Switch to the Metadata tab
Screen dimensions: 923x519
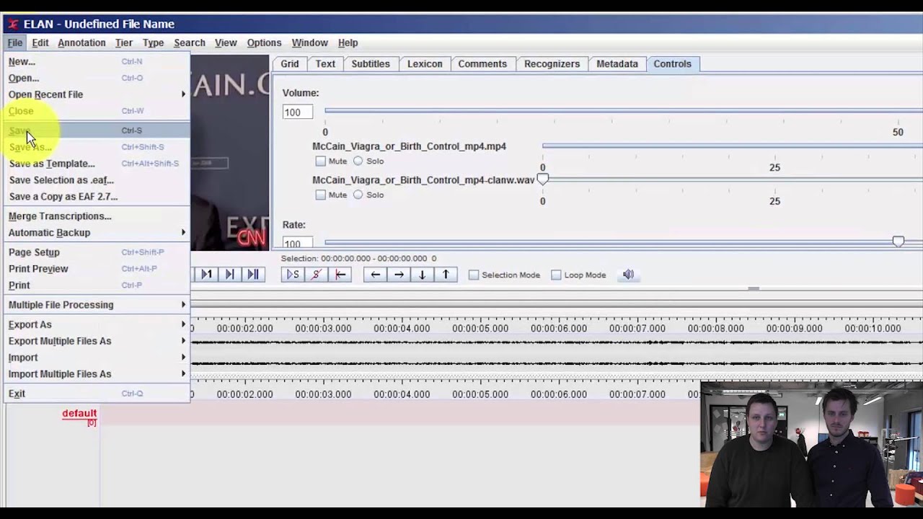pos(617,63)
